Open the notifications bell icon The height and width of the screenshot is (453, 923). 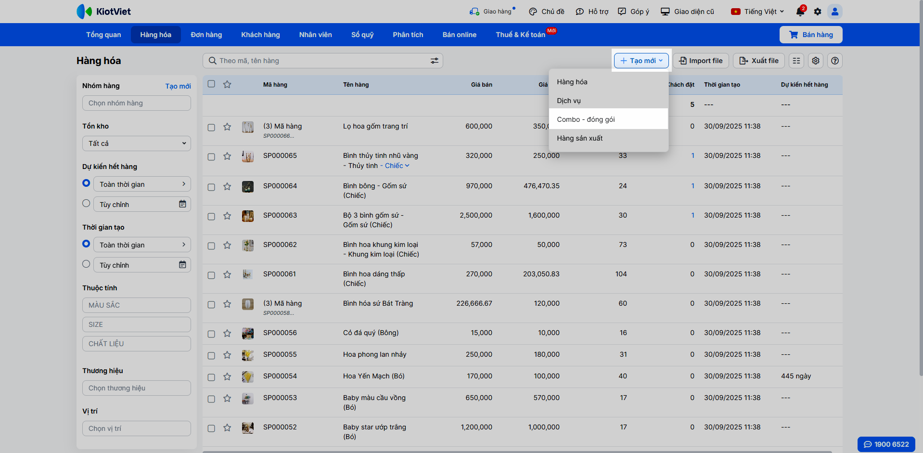click(800, 12)
